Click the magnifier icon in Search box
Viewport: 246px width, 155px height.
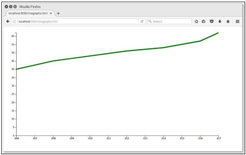click(x=150, y=21)
